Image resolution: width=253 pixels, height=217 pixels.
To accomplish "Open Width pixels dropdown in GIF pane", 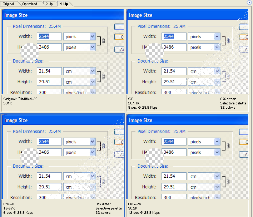I will (x=217, y=36).
